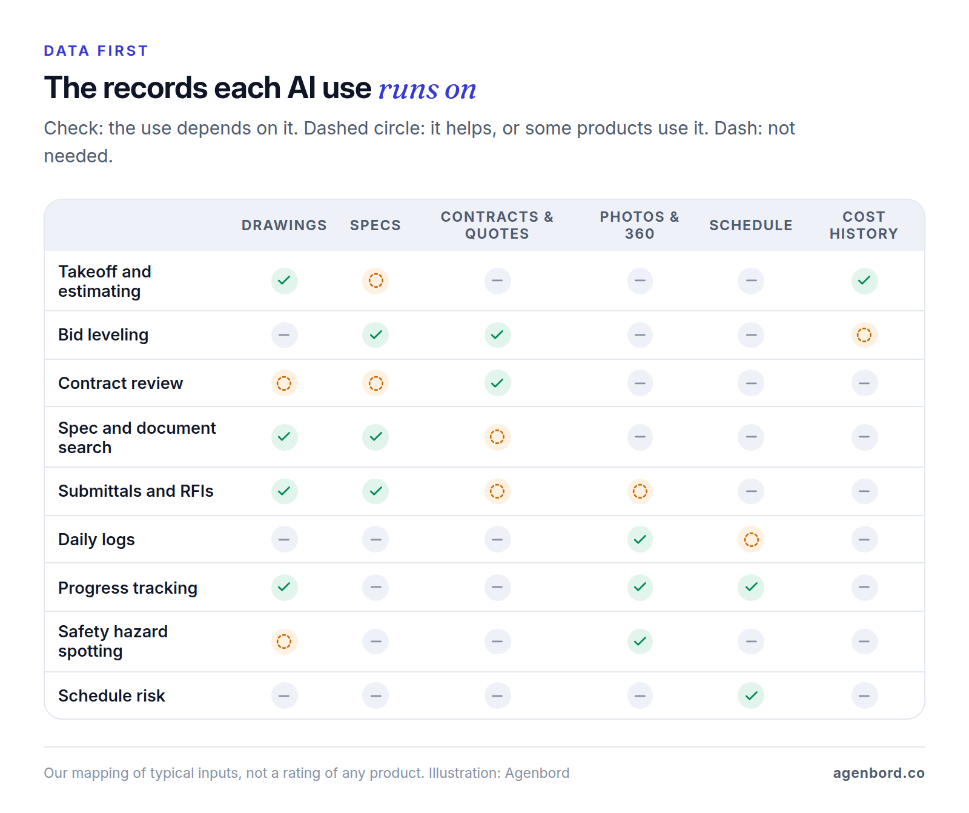The width and height of the screenshot is (969, 813).
Task: Click the check icon for Takeoff and estimating under Drawings
Action: pos(284,280)
